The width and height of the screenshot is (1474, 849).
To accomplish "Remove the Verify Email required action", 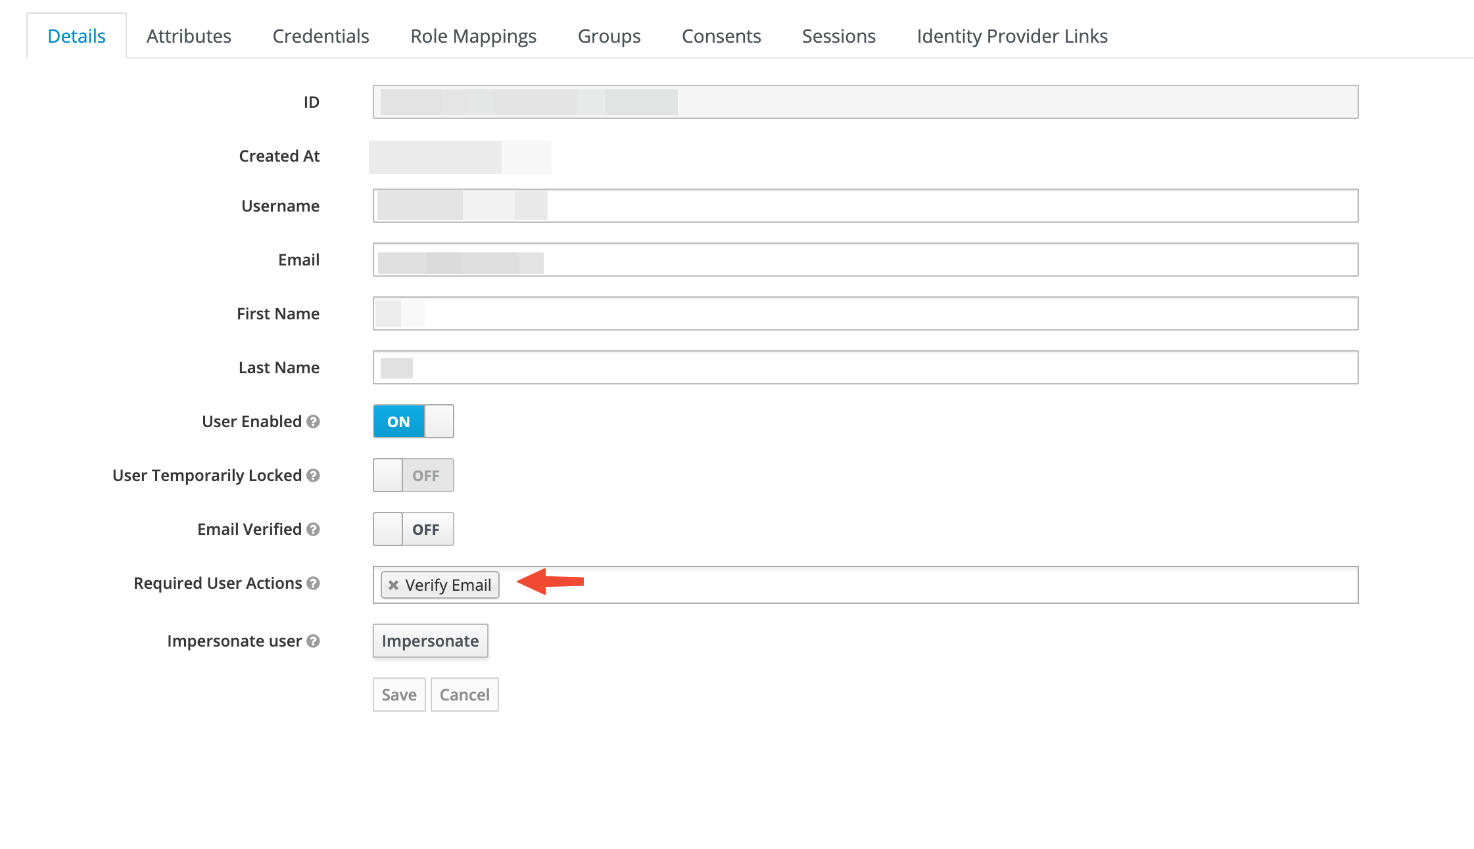I will click(393, 585).
